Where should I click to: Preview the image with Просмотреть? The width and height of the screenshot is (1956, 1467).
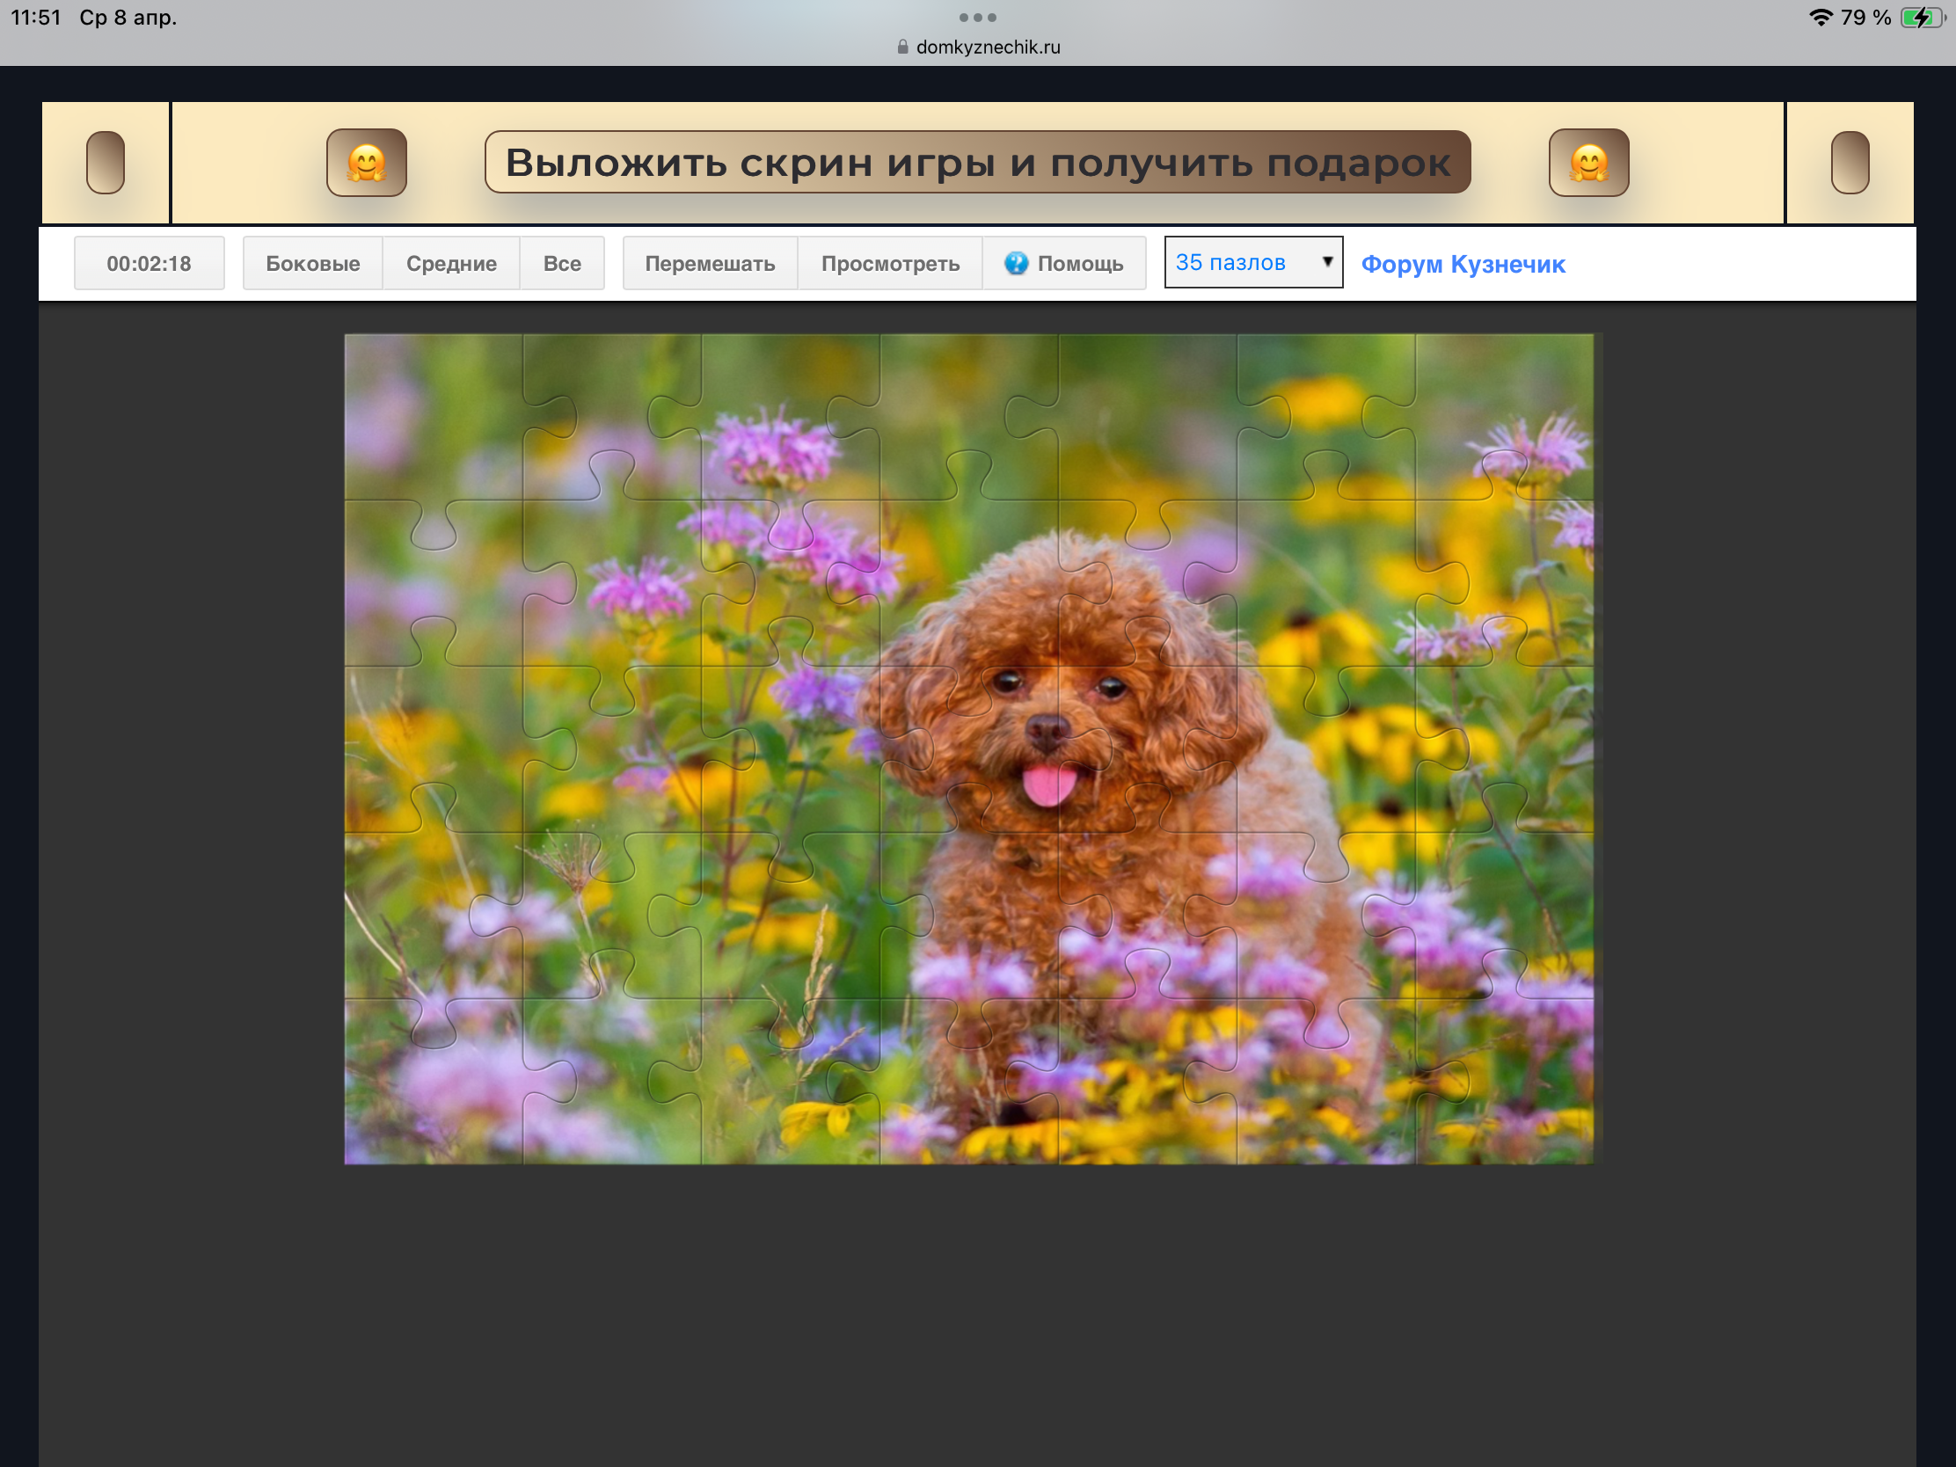point(889,264)
